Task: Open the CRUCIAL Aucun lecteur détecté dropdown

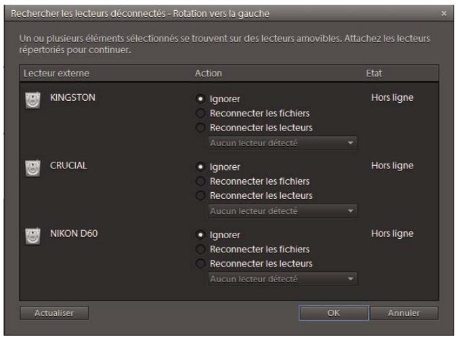Action: (282, 211)
